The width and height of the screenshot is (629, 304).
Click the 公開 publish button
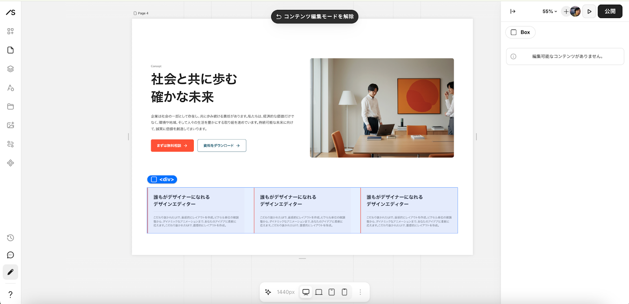pos(610,11)
